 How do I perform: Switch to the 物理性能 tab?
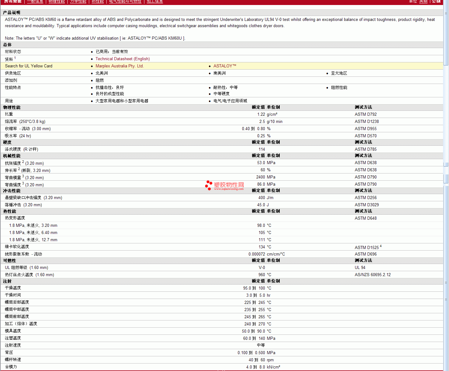(x=56, y=2)
